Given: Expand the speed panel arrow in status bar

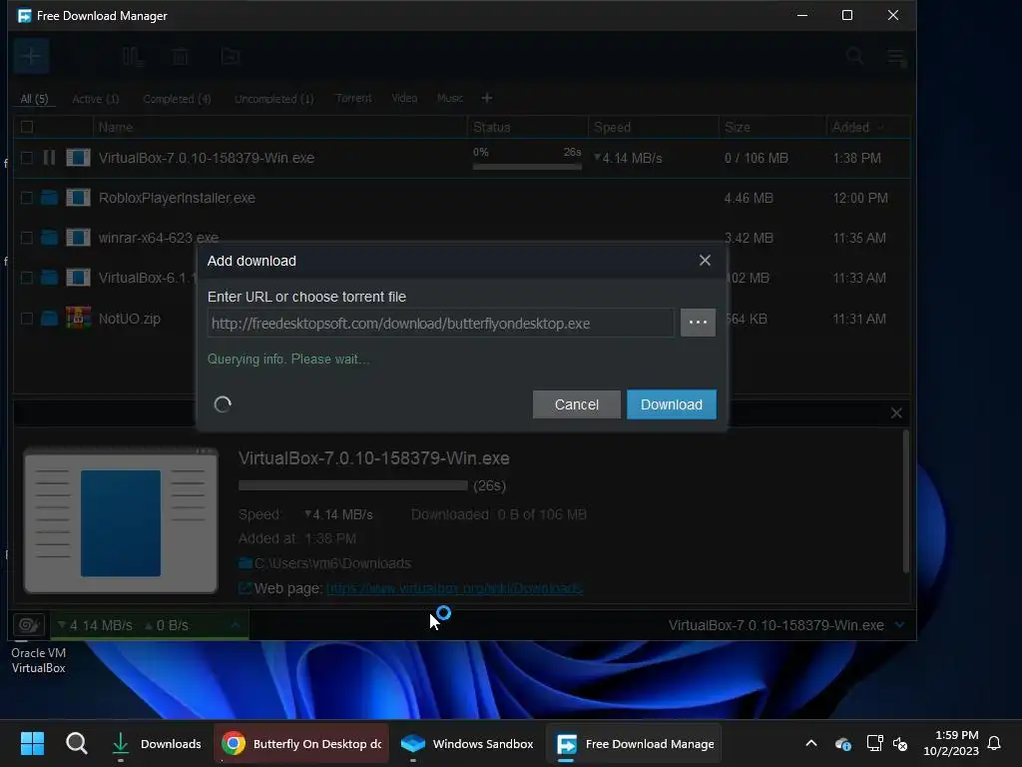Looking at the screenshot, I should pos(236,625).
